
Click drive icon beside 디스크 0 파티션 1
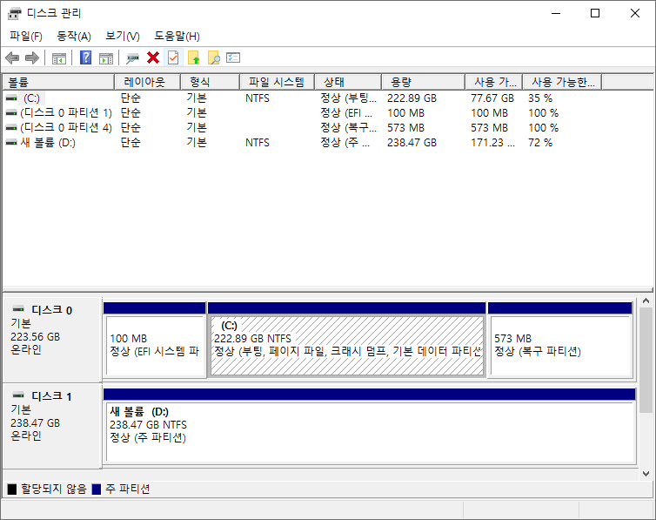click(x=11, y=112)
